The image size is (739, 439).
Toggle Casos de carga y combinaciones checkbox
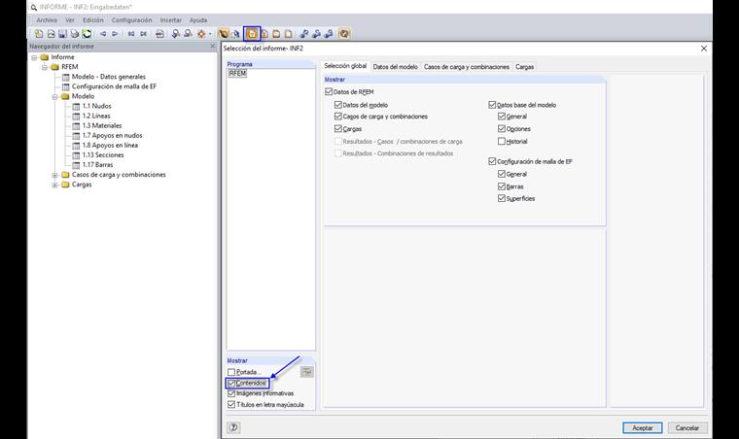click(x=338, y=117)
